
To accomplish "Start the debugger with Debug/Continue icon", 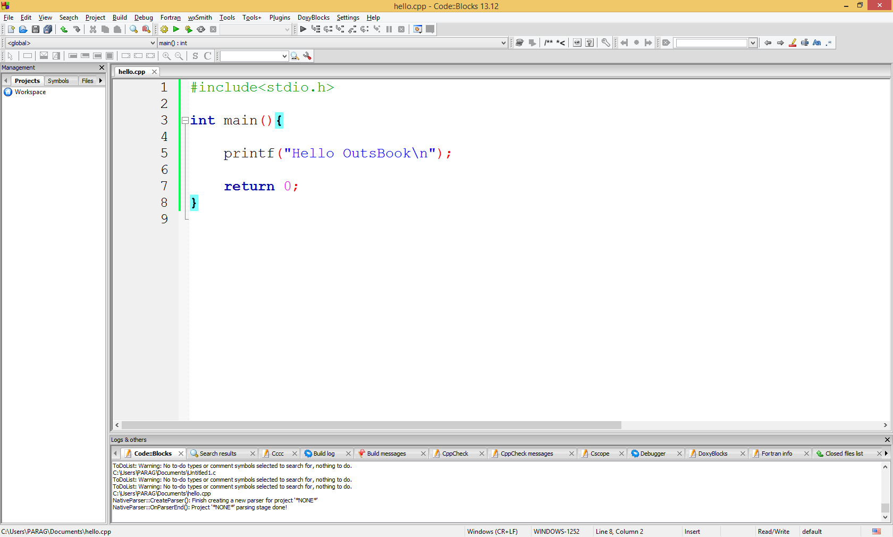I will point(303,29).
